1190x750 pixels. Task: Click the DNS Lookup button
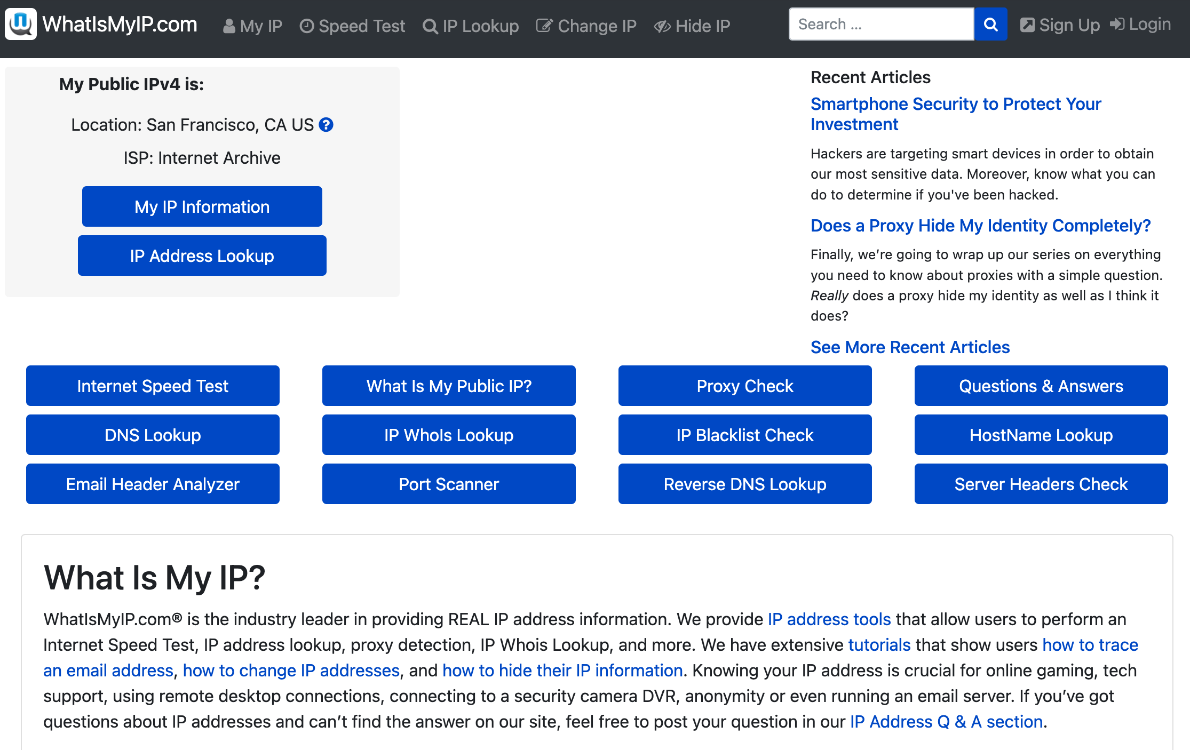tap(153, 435)
